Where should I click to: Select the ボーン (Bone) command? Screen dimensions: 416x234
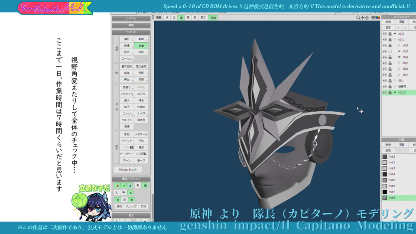tap(127, 160)
